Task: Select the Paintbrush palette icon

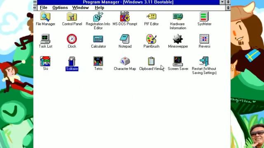Action: pyautogui.click(x=151, y=39)
